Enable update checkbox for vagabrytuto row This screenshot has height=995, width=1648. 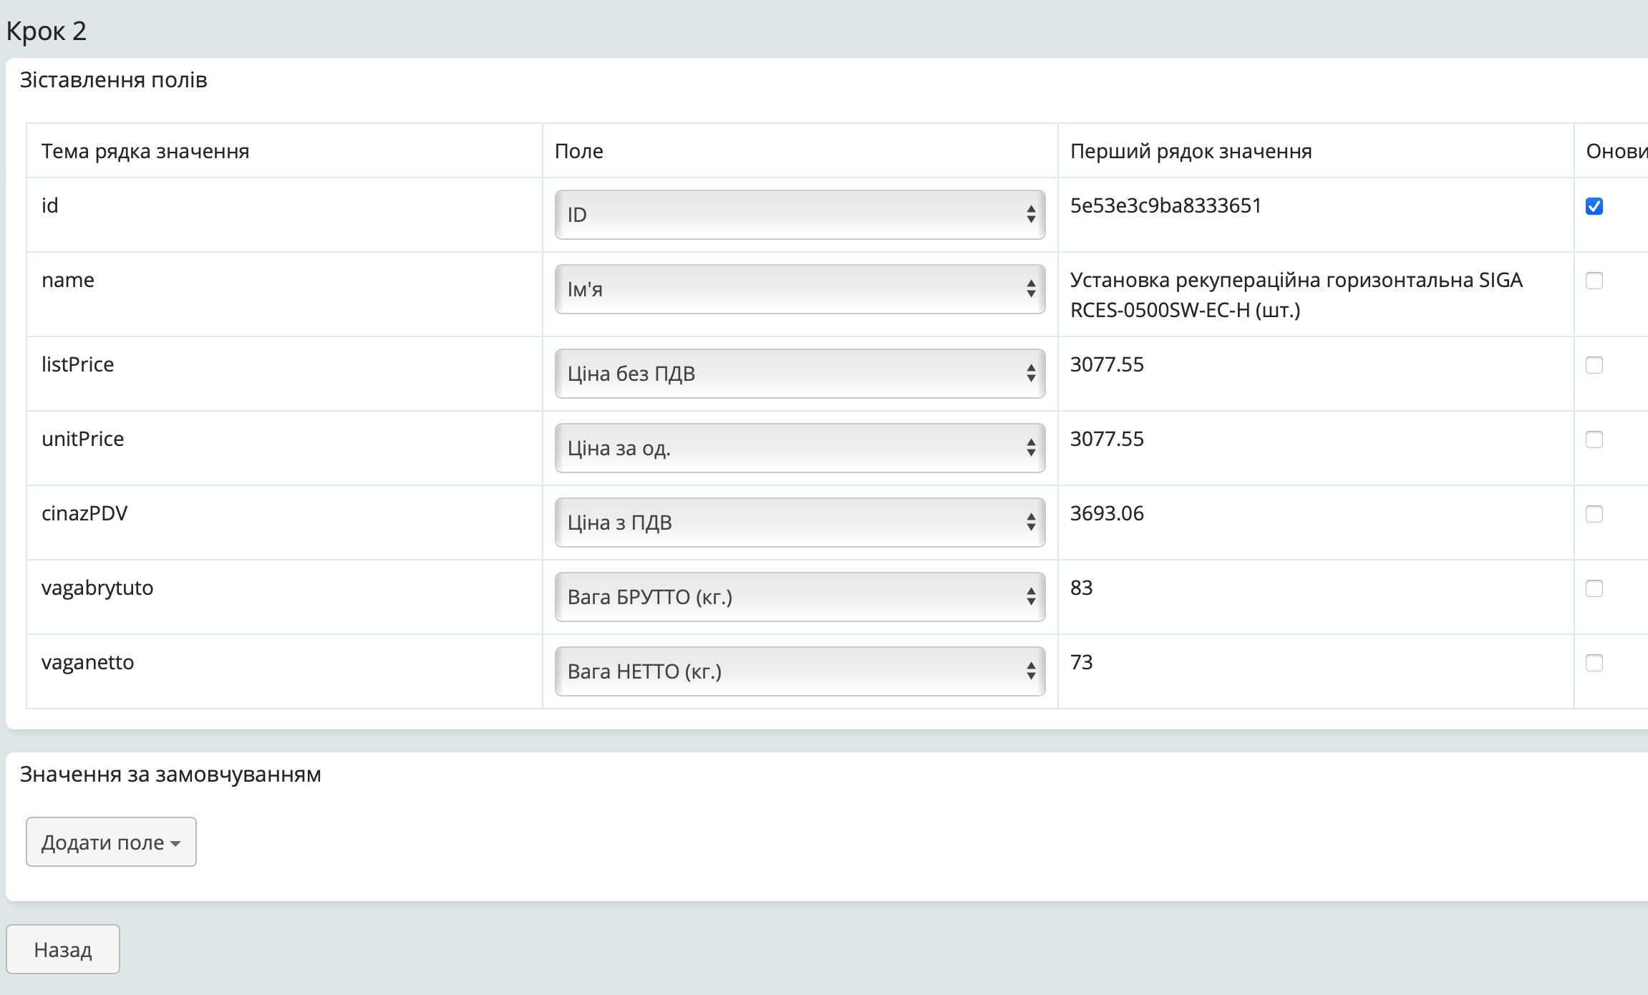(1594, 588)
